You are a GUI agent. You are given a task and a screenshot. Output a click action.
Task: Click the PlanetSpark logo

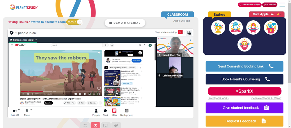[x=24, y=8]
